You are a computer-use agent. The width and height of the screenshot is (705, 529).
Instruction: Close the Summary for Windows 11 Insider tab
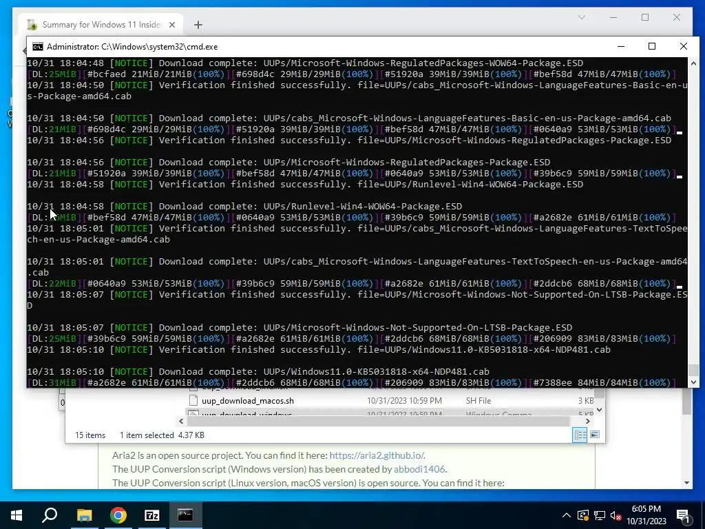(x=171, y=25)
